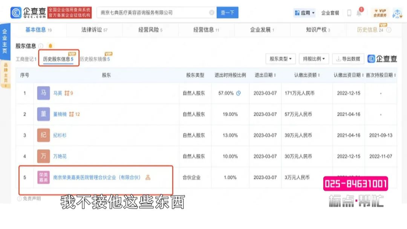Switch to 知识产权 tab
407x229 pixels.
coord(318,30)
